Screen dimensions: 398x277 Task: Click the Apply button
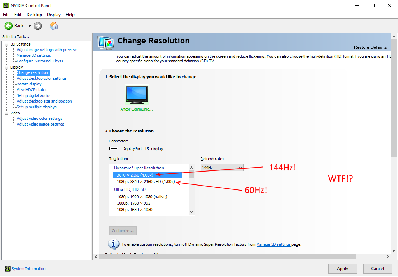click(x=342, y=269)
